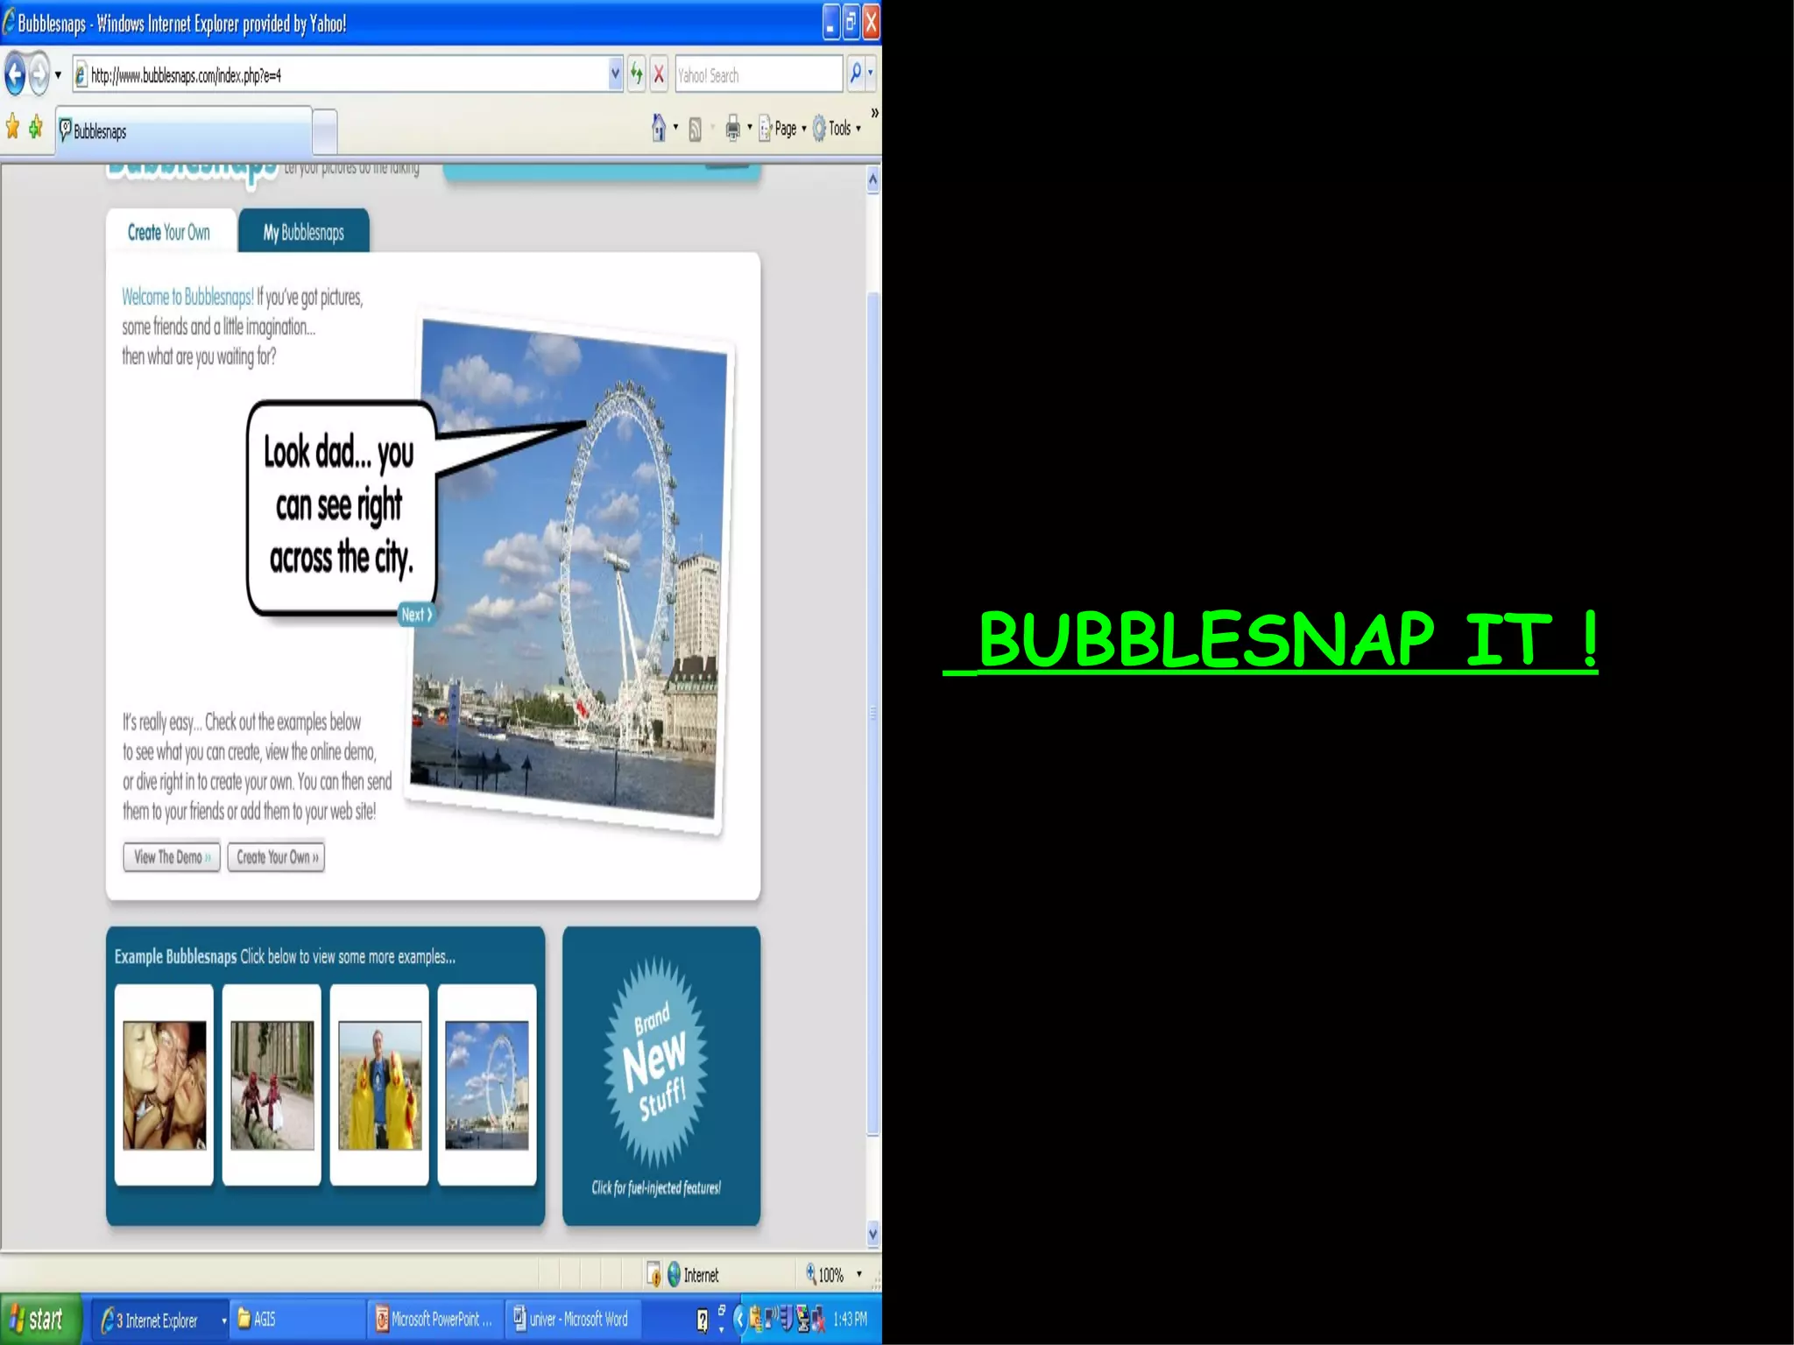Click the page scrollbar down arrow
Image resolution: width=1794 pixels, height=1345 pixels.
[x=872, y=1235]
